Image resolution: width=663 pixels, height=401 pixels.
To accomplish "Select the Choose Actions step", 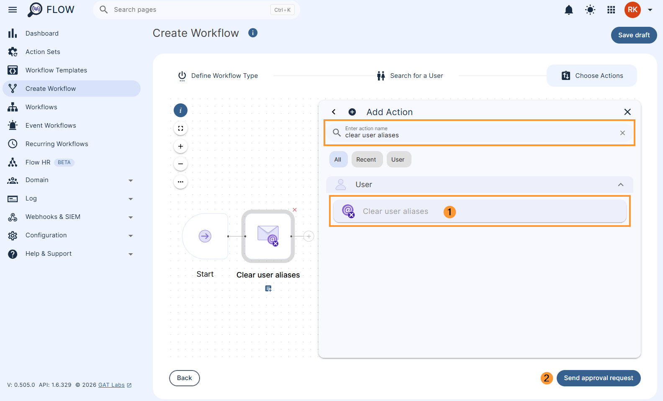I will (592, 76).
